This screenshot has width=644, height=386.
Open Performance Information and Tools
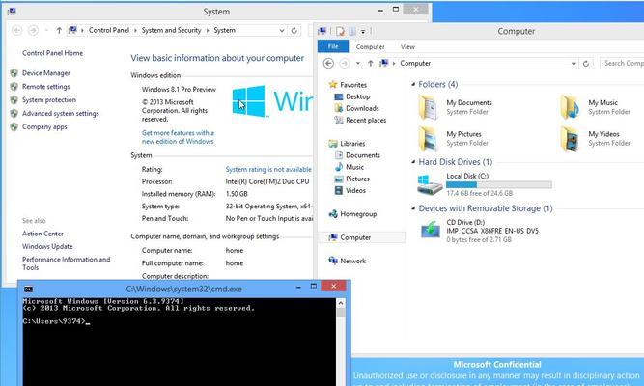tap(66, 263)
